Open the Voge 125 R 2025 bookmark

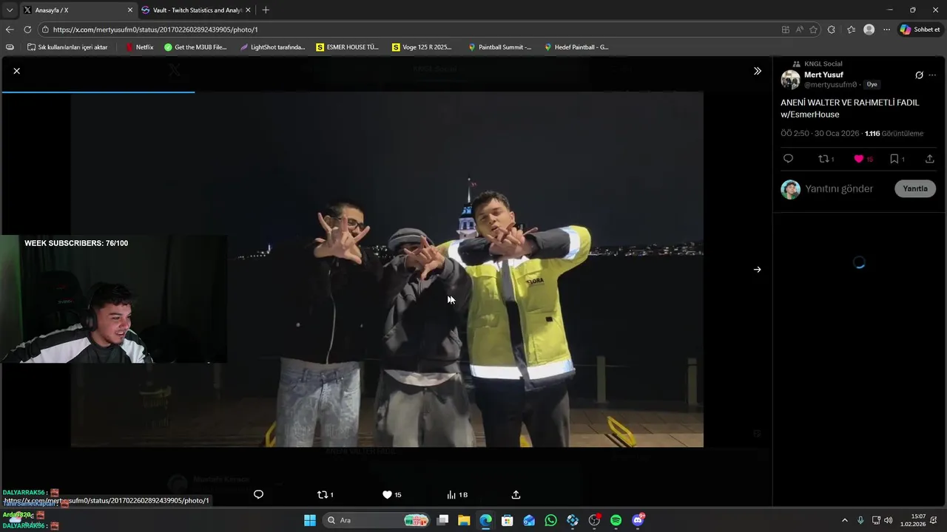click(422, 47)
